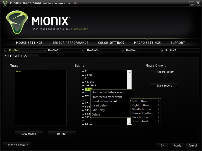Close the Mionix window

[198, 3]
